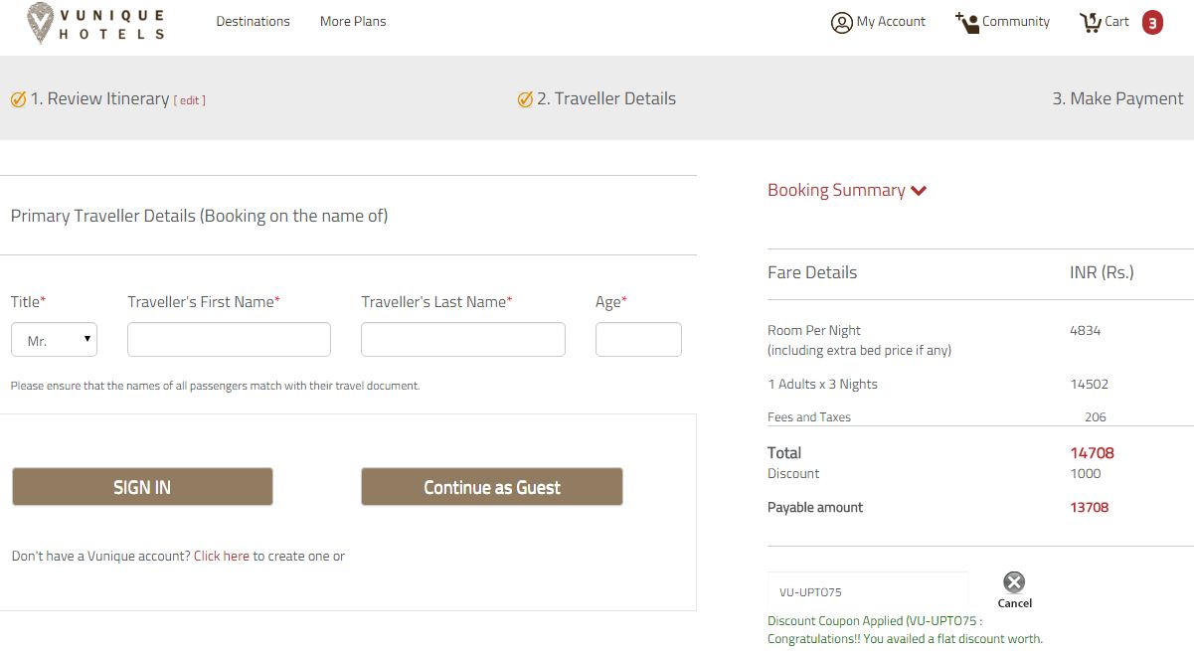
Task: Click the Age input field
Action: point(638,340)
